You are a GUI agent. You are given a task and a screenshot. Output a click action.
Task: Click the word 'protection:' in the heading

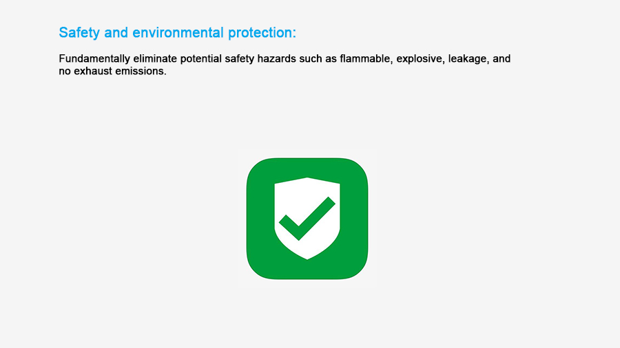click(x=262, y=33)
